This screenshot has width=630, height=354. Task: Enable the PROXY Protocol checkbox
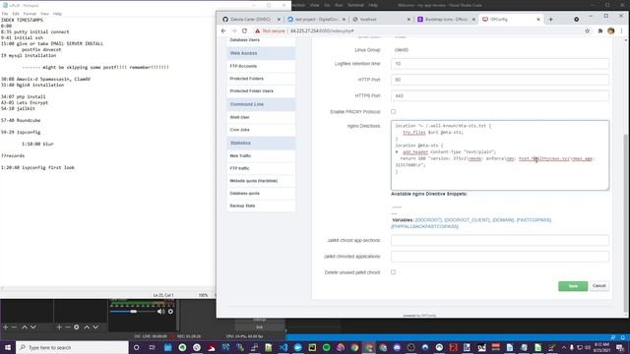[x=394, y=111]
